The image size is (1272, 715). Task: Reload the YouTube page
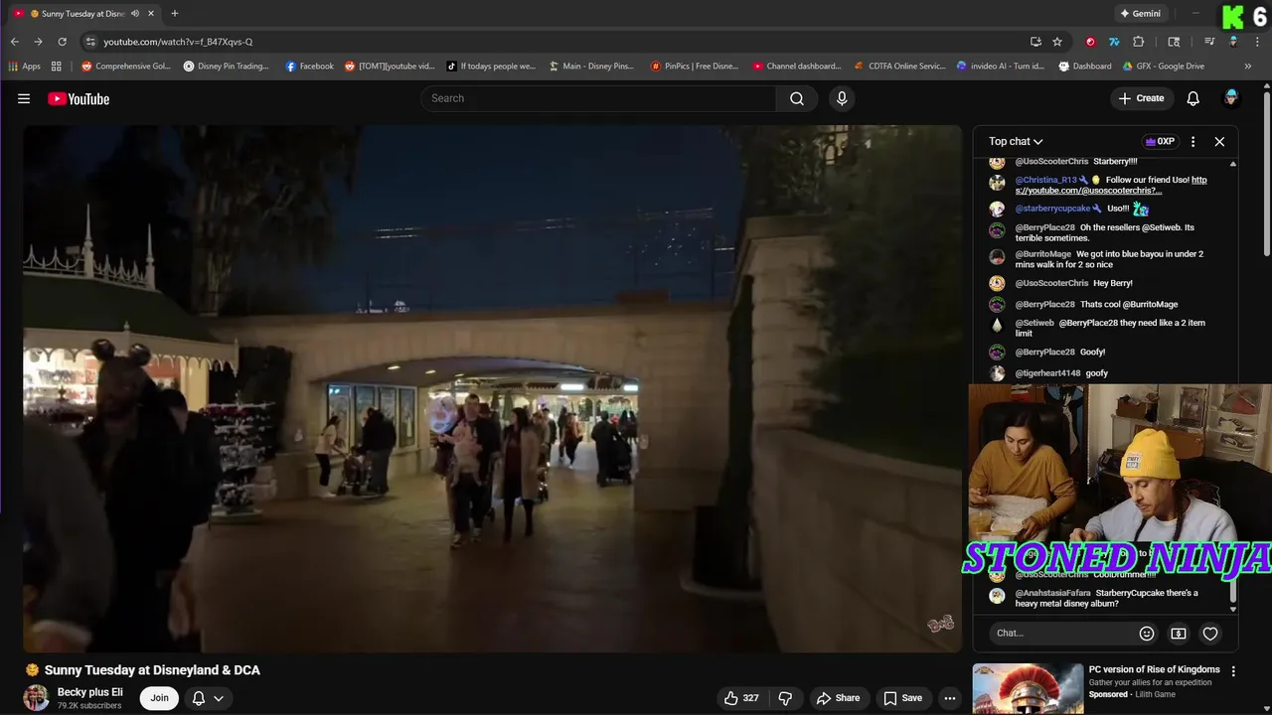(x=62, y=42)
